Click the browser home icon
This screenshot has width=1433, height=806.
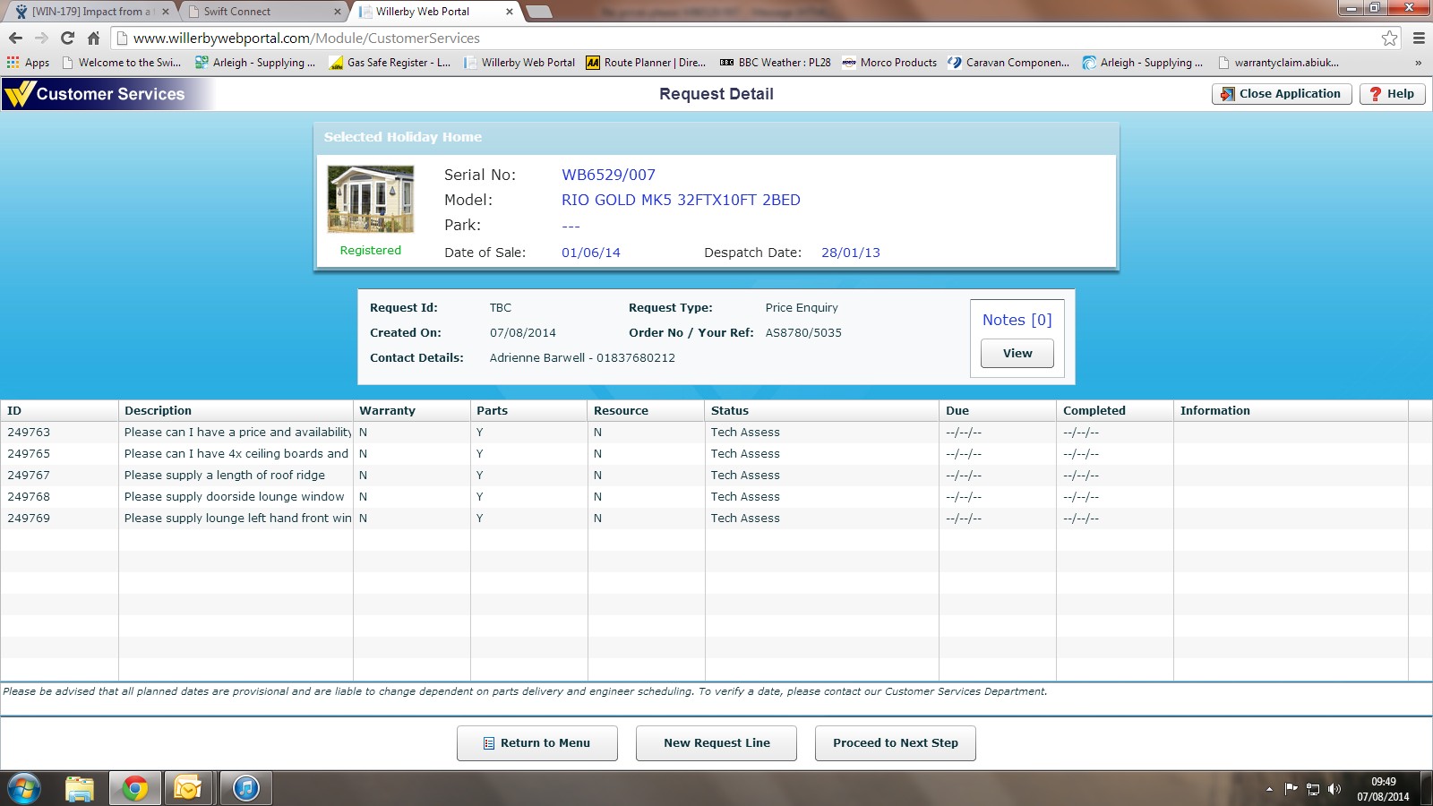(93, 38)
